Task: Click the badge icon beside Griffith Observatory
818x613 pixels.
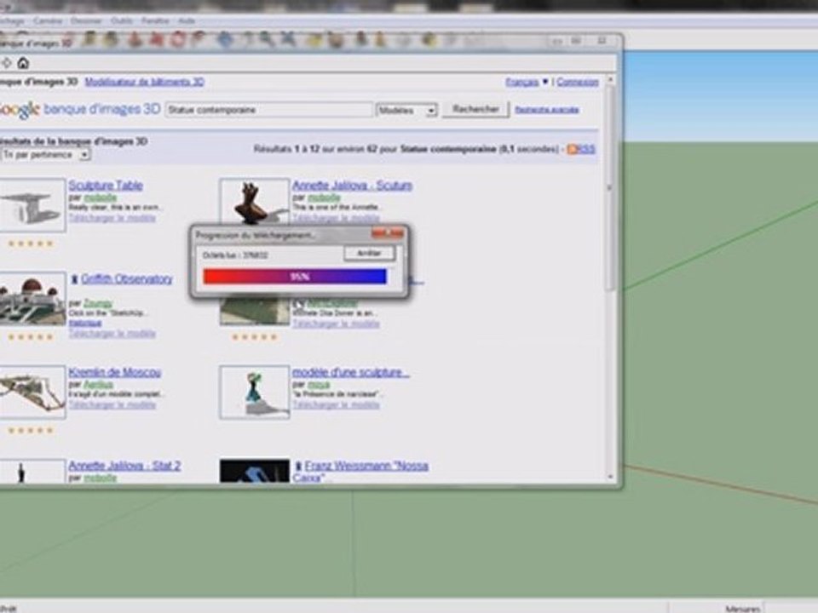Action: (74, 279)
